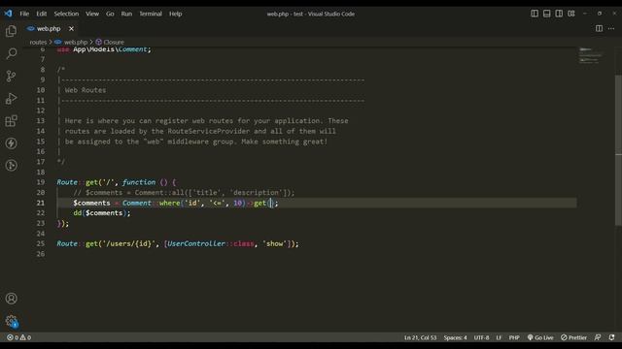The width and height of the screenshot is (622, 349).
Task: Click 'Comment' class name on line 21
Action: point(137,203)
